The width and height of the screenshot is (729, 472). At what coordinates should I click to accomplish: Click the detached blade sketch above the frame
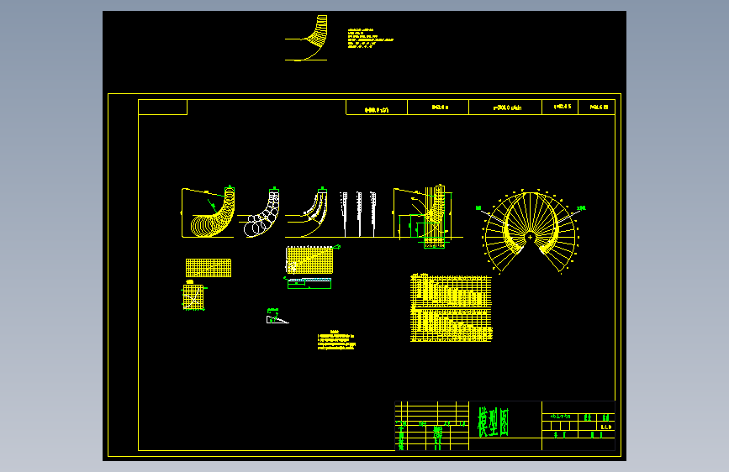pos(306,38)
